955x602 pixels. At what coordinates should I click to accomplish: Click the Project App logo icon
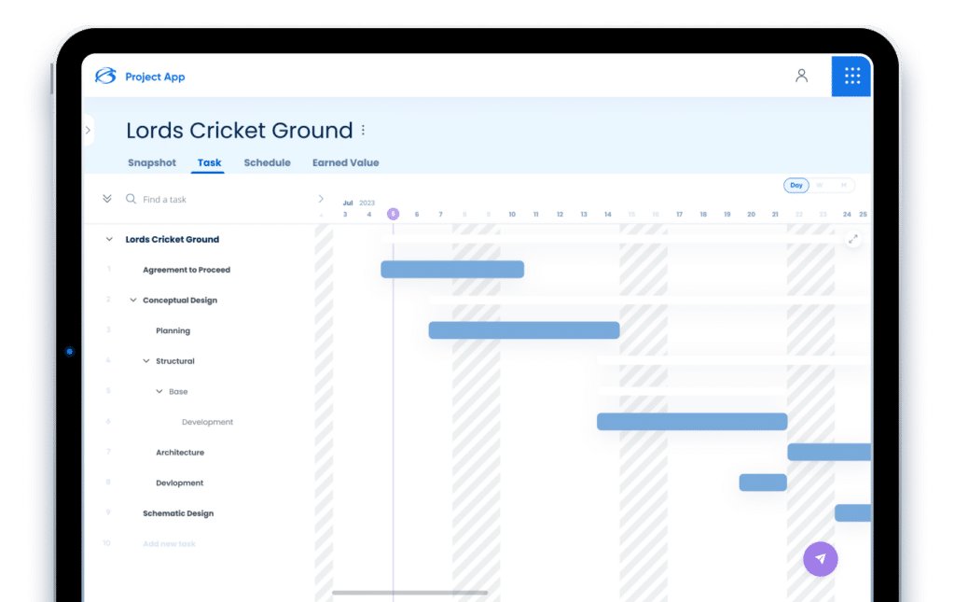[x=105, y=77]
